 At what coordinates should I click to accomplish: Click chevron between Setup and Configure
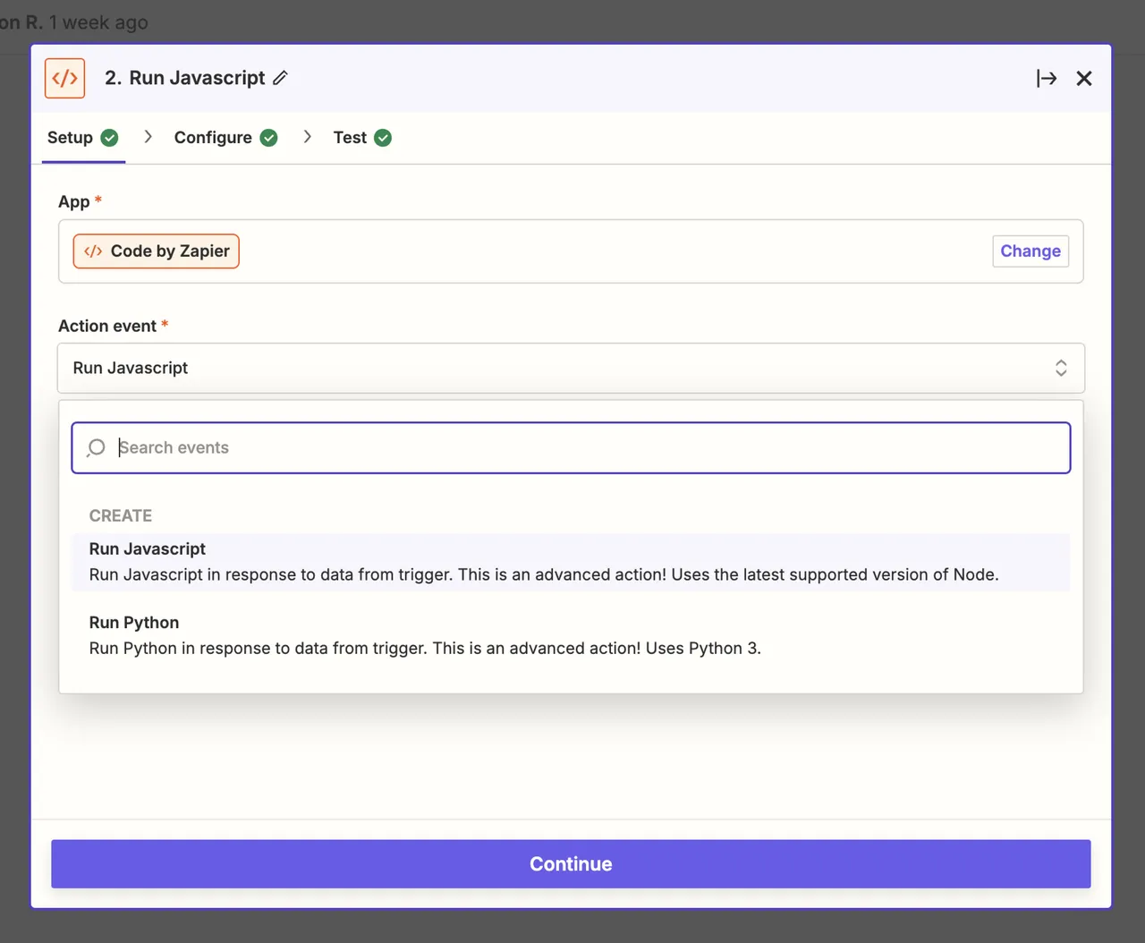148,137
